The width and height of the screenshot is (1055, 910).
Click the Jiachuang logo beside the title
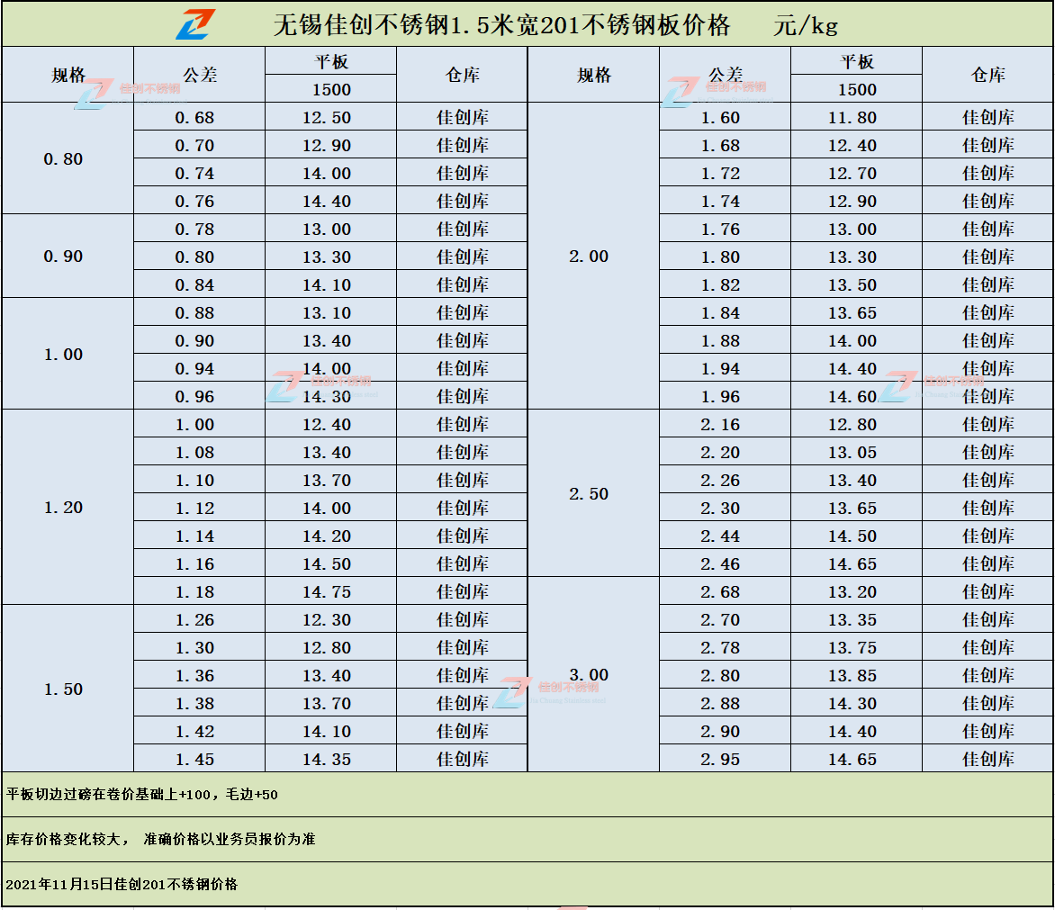click(196, 25)
